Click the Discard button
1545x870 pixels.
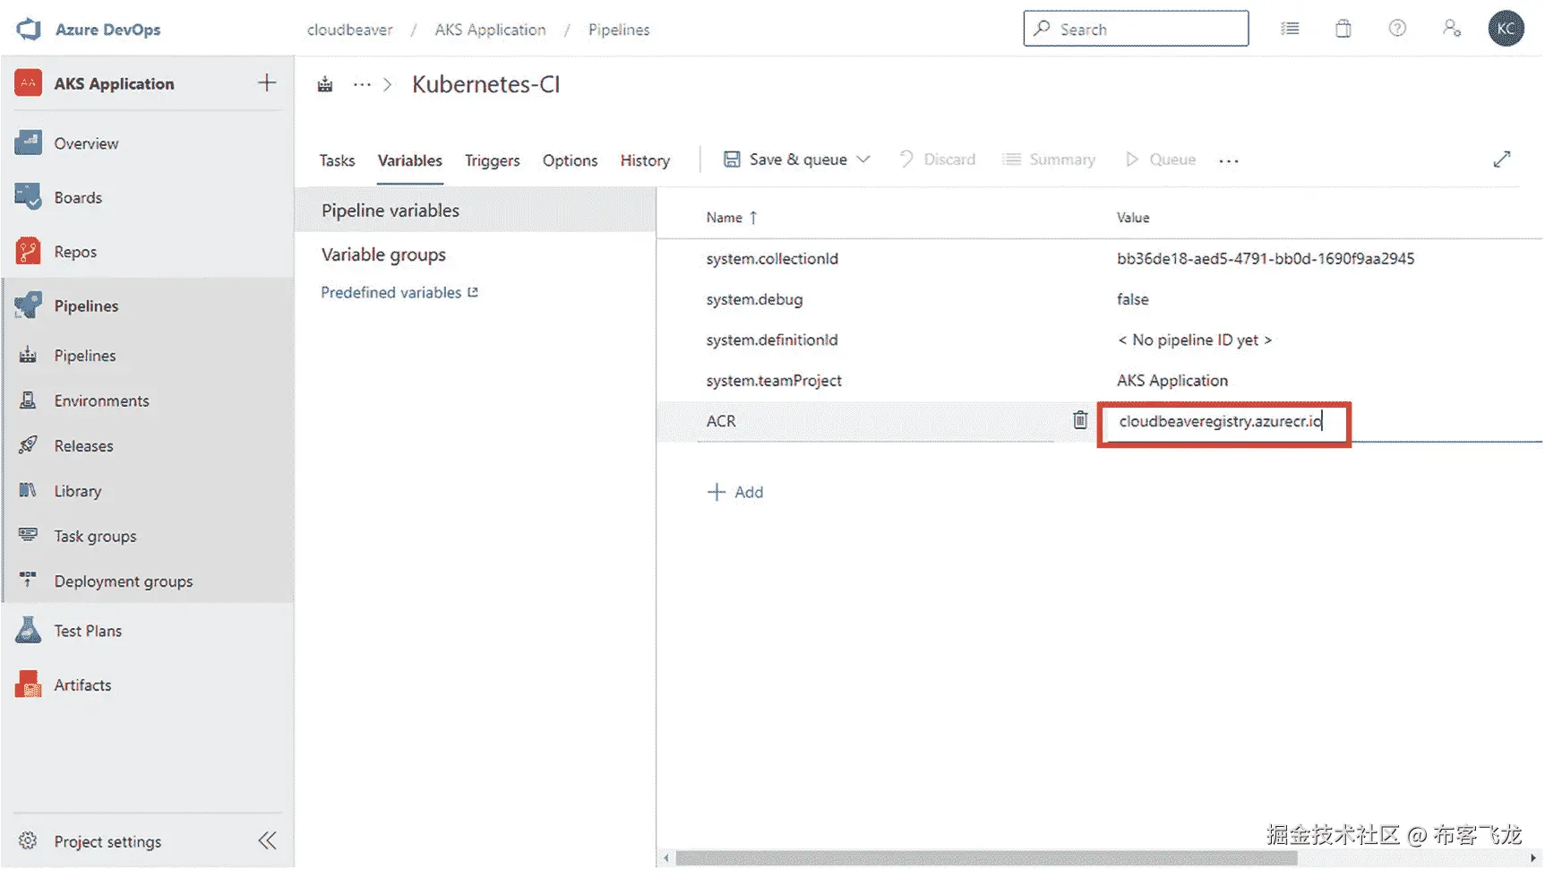(x=937, y=159)
